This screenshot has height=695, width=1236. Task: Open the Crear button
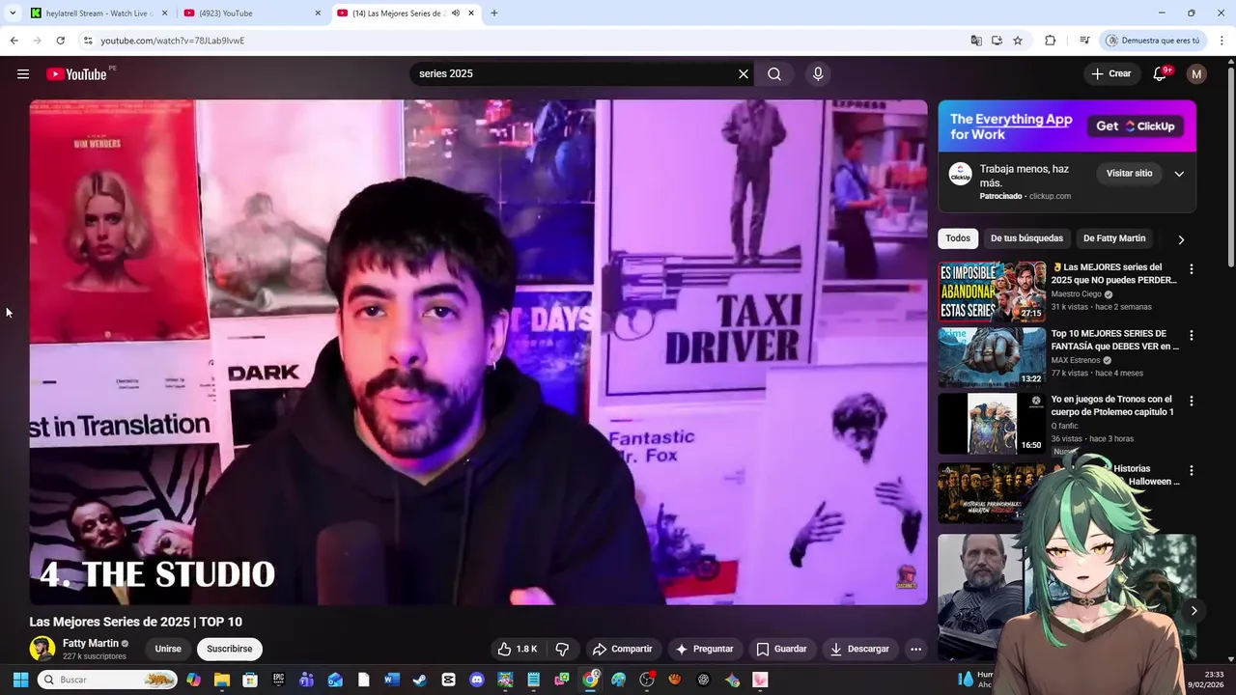click(1111, 74)
